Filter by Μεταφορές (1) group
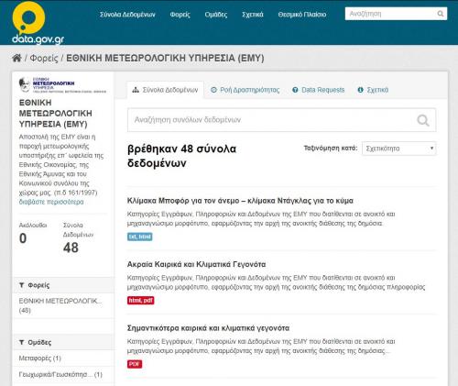The height and width of the screenshot is (386, 458). tap(40, 358)
